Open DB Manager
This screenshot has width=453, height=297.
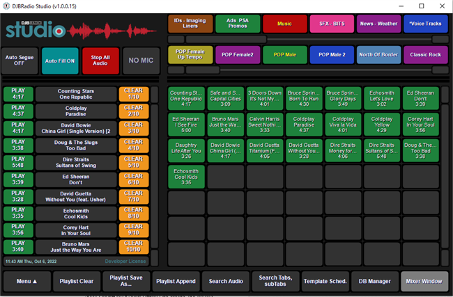tap(375, 281)
